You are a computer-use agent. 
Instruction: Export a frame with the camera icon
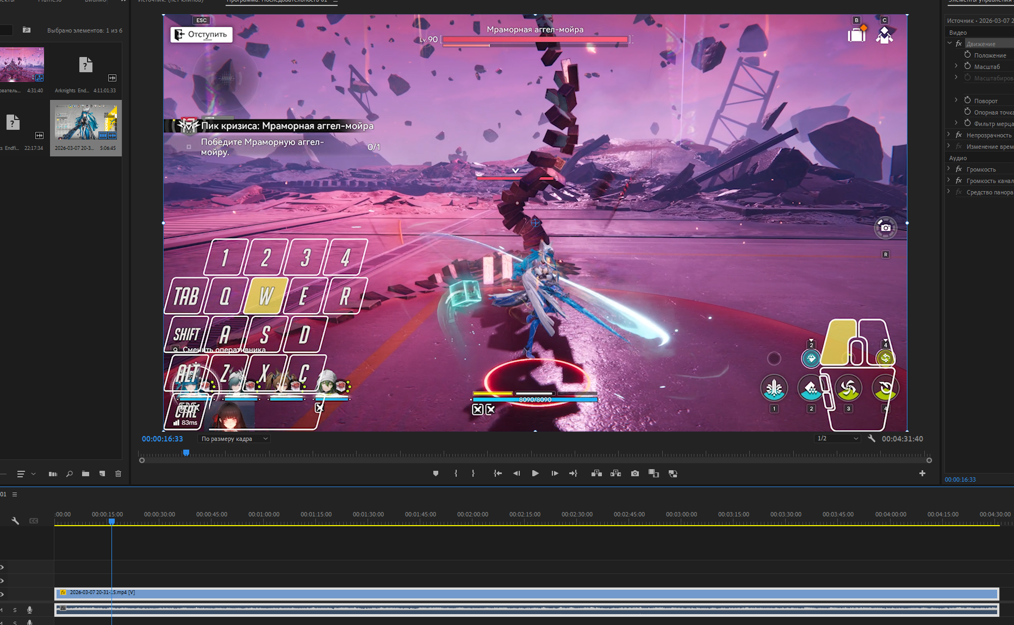[634, 474]
